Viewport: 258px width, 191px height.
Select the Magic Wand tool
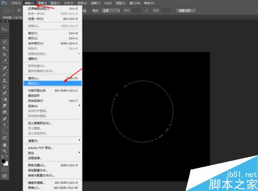pos(5,48)
